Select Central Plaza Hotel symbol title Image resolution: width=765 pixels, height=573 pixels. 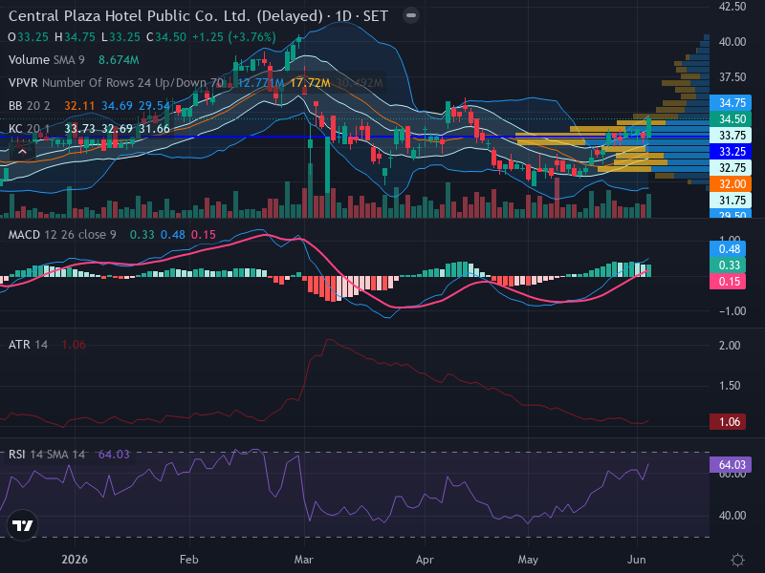click(198, 16)
